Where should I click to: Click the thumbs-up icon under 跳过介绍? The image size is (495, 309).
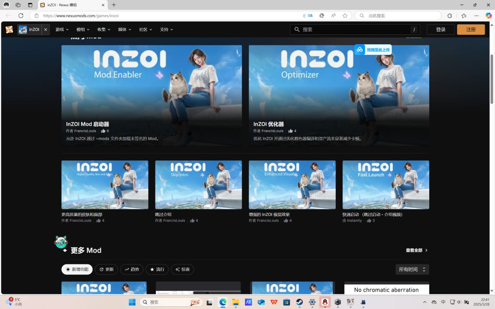click(192, 221)
